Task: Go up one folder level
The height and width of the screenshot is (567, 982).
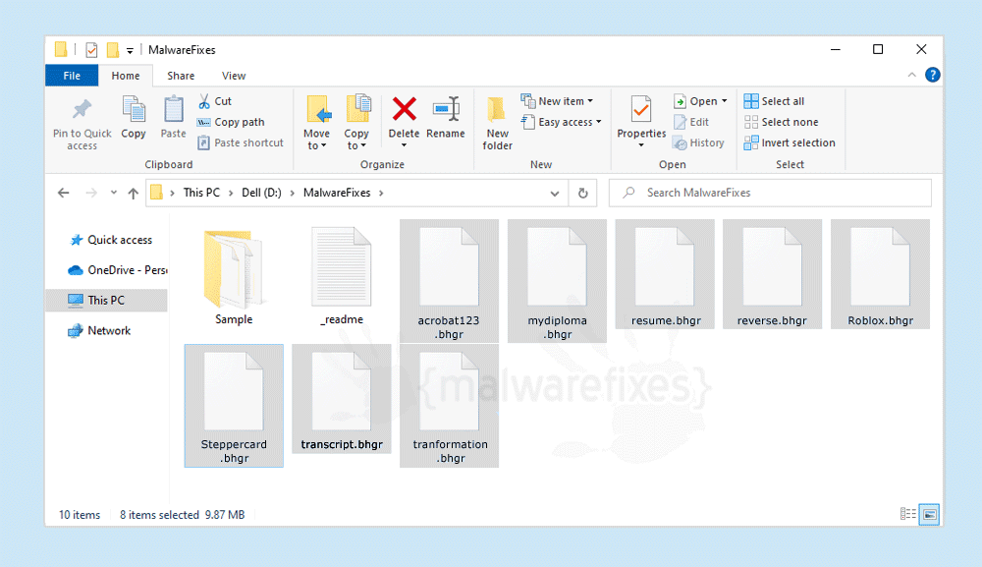Action: pos(133,193)
